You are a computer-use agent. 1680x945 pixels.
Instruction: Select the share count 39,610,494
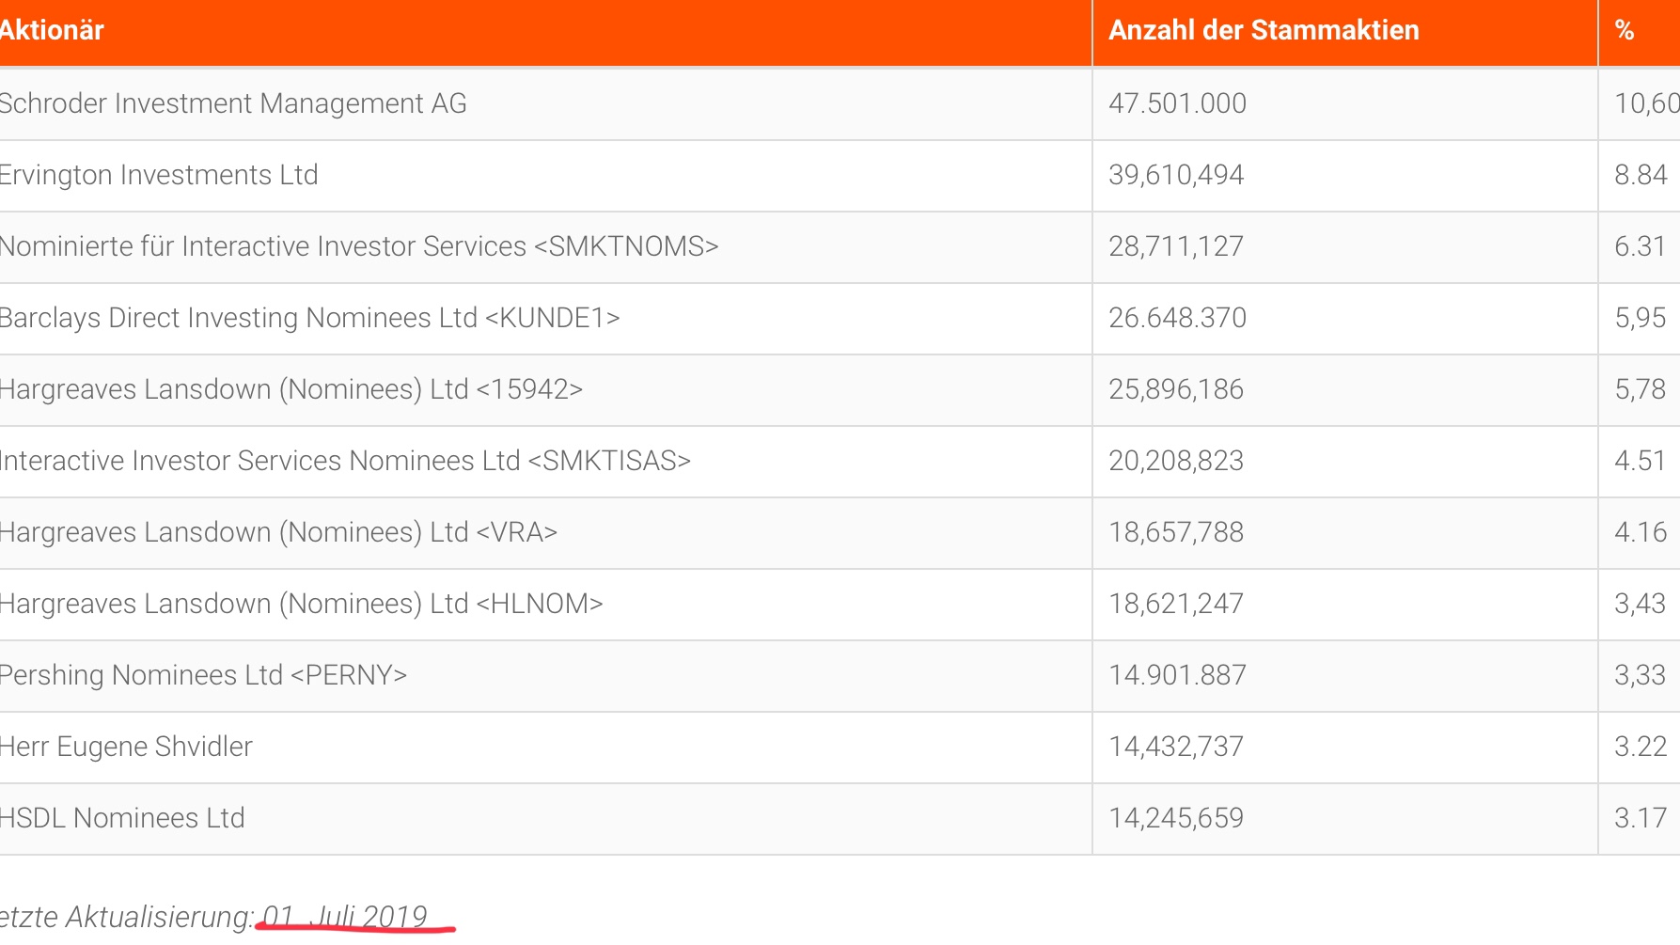coord(1176,175)
